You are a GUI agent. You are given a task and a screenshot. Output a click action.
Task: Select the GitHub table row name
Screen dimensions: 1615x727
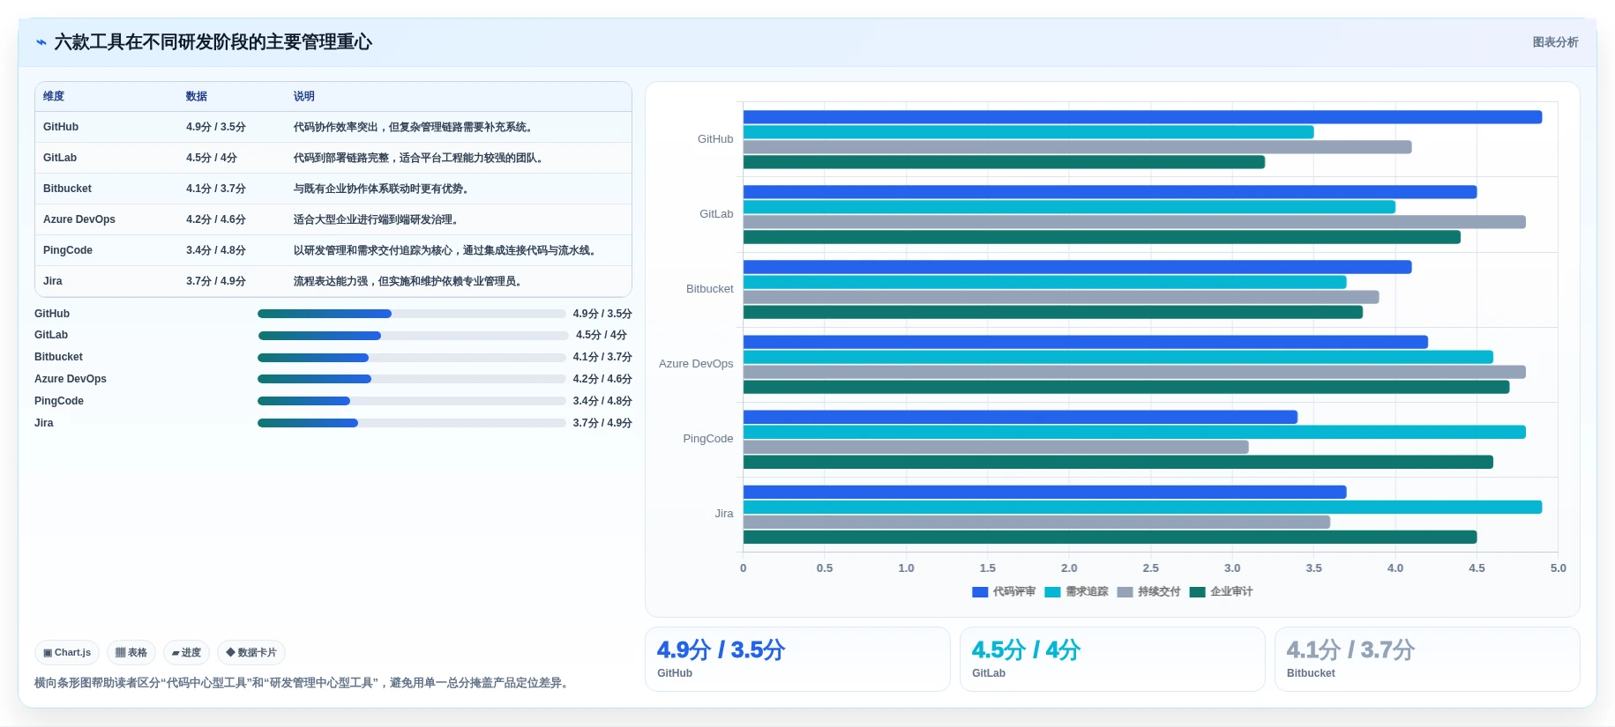point(61,127)
